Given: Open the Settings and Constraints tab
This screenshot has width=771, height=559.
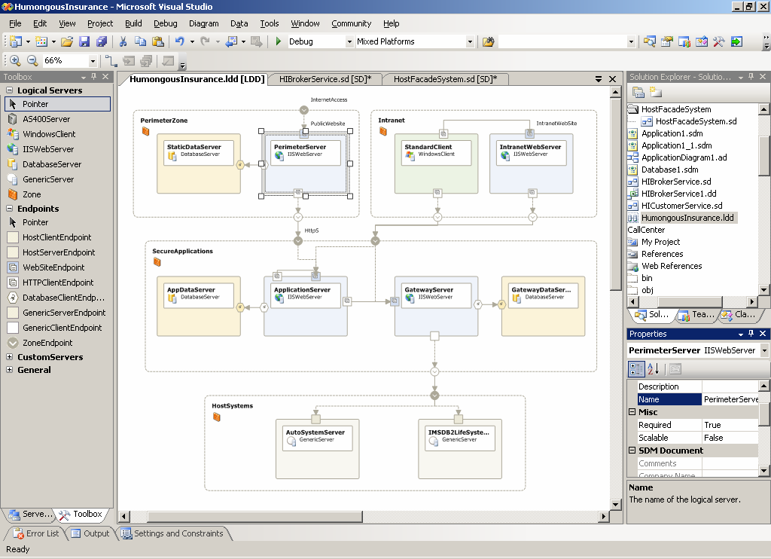Looking at the screenshot, I should (172, 533).
